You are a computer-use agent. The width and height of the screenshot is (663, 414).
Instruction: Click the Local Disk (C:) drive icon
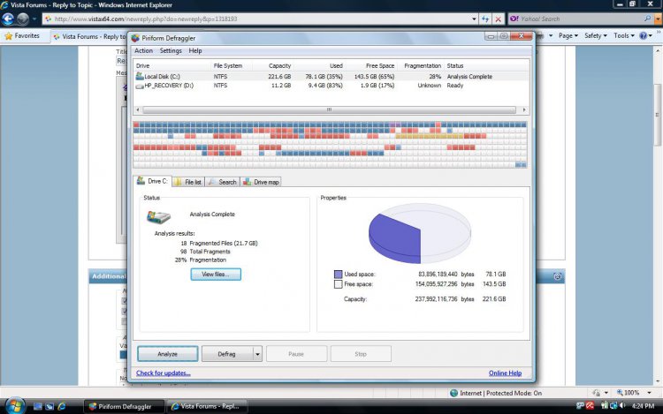click(x=139, y=77)
